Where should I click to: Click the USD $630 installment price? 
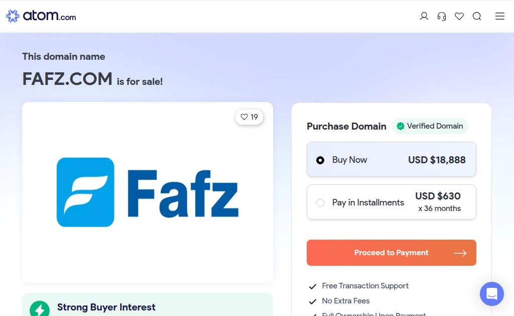(x=438, y=196)
